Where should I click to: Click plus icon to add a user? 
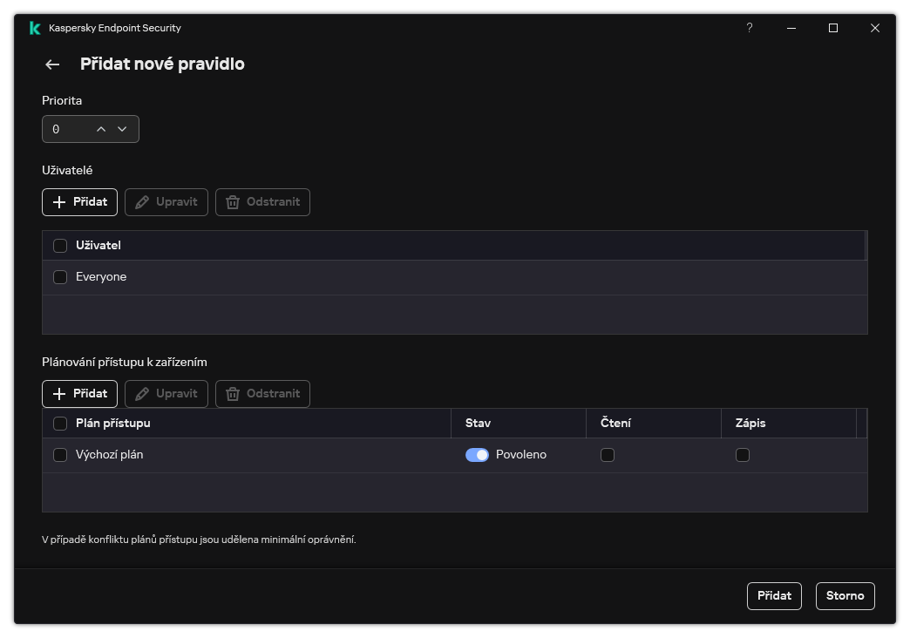click(x=59, y=202)
